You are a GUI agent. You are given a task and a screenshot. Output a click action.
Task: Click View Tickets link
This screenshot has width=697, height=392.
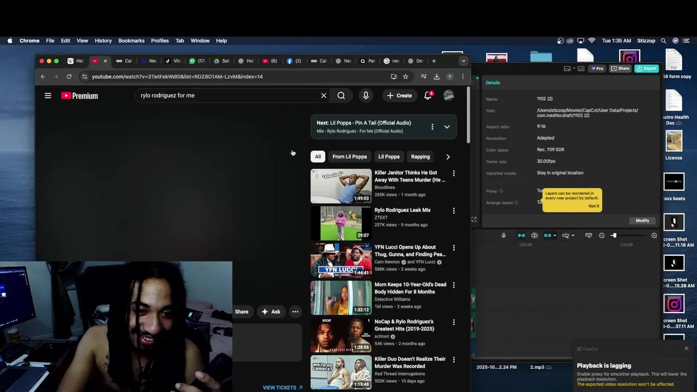[x=283, y=388]
